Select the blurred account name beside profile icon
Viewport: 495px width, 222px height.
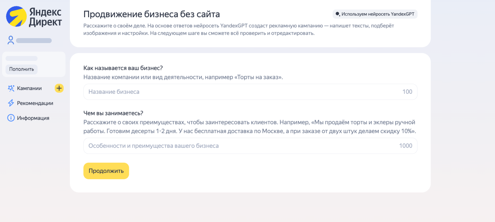point(34,41)
